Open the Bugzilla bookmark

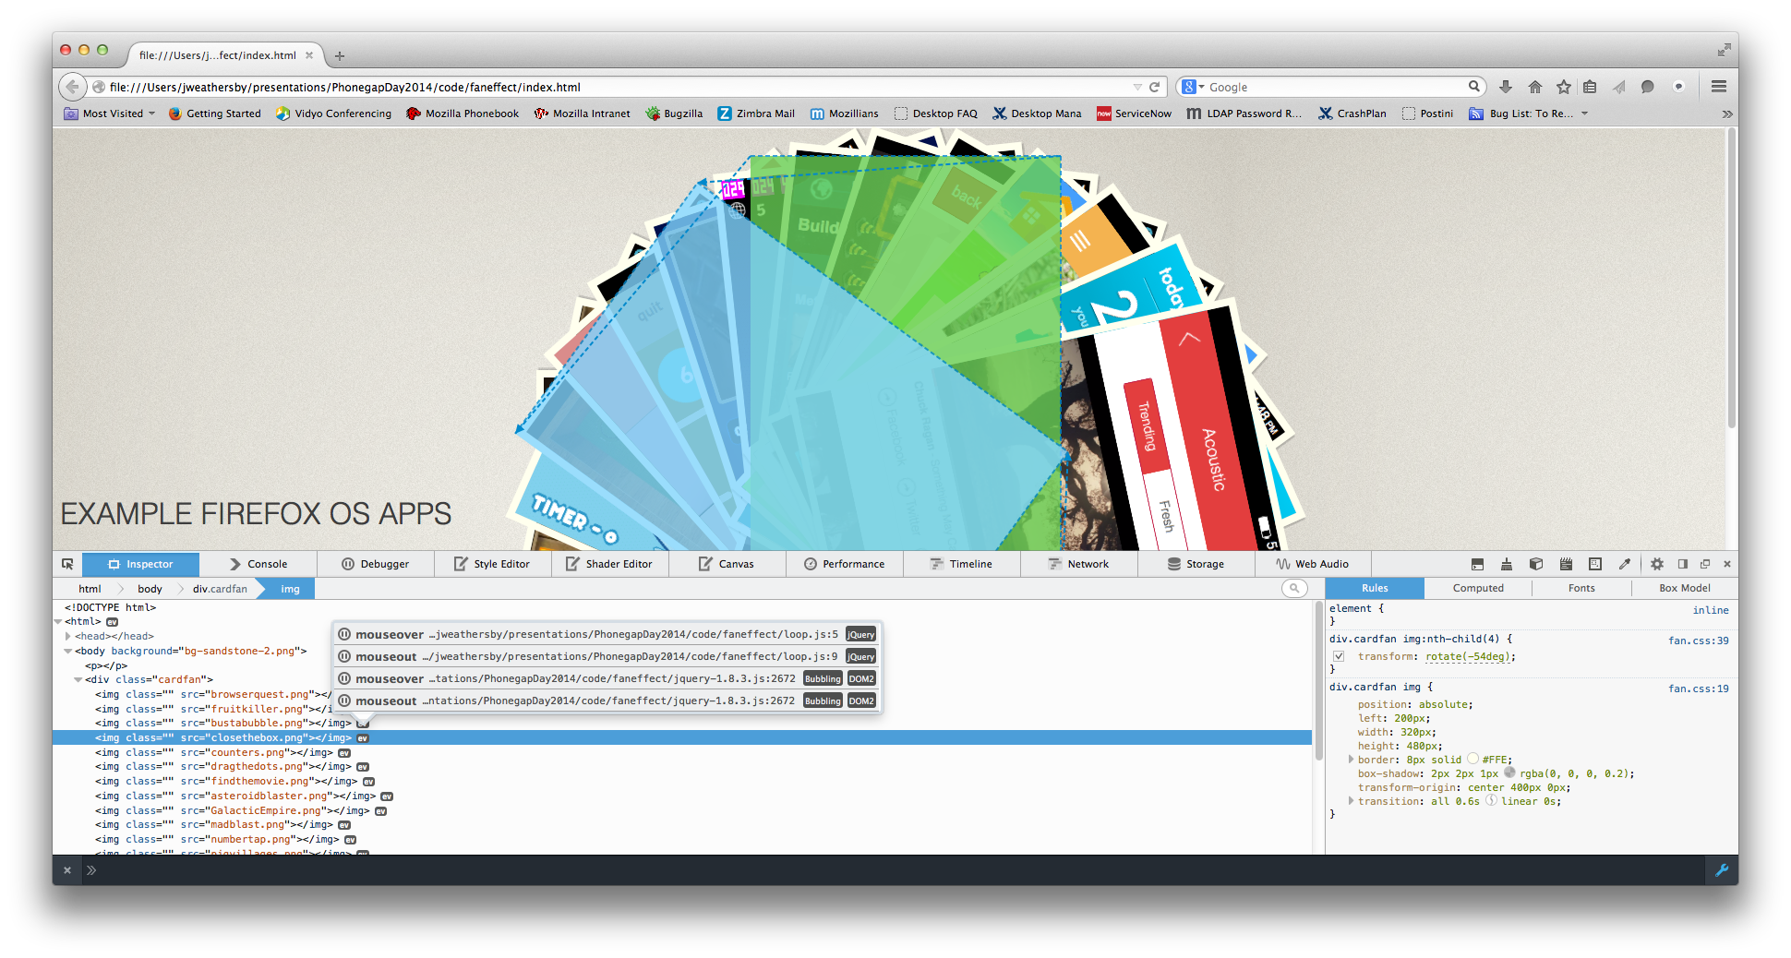[675, 114]
